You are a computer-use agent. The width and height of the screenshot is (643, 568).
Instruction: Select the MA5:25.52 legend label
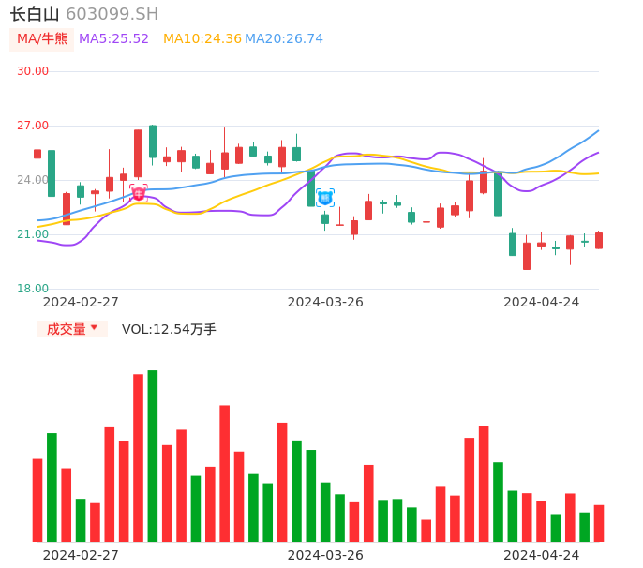[113, 39]
